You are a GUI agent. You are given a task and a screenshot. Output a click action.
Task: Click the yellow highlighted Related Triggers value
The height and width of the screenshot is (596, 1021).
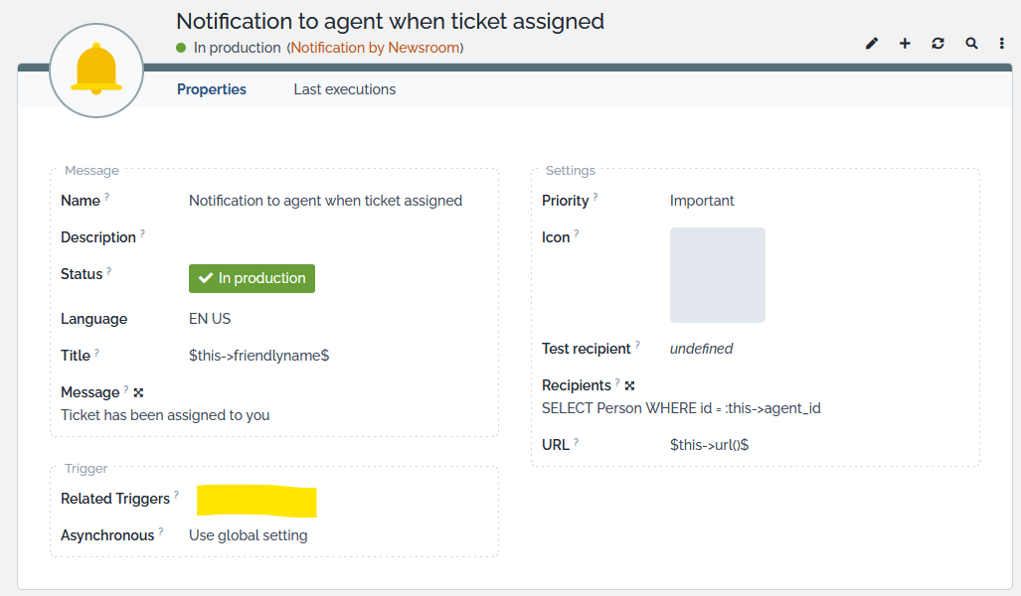click(x=256, y=501)
